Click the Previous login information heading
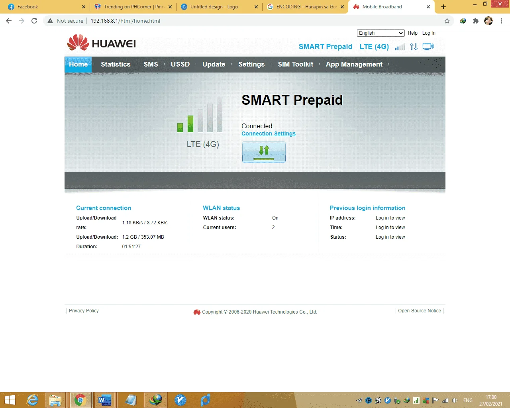The height and width of the screenshot is (408, 510). [367, 208]
